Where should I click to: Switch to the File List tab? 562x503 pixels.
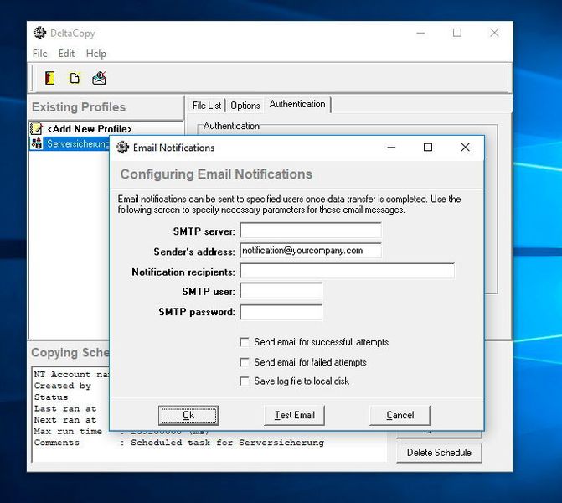click(207, 106)
